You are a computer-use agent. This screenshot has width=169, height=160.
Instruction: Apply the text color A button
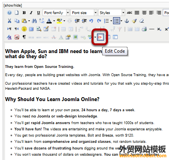49,21
